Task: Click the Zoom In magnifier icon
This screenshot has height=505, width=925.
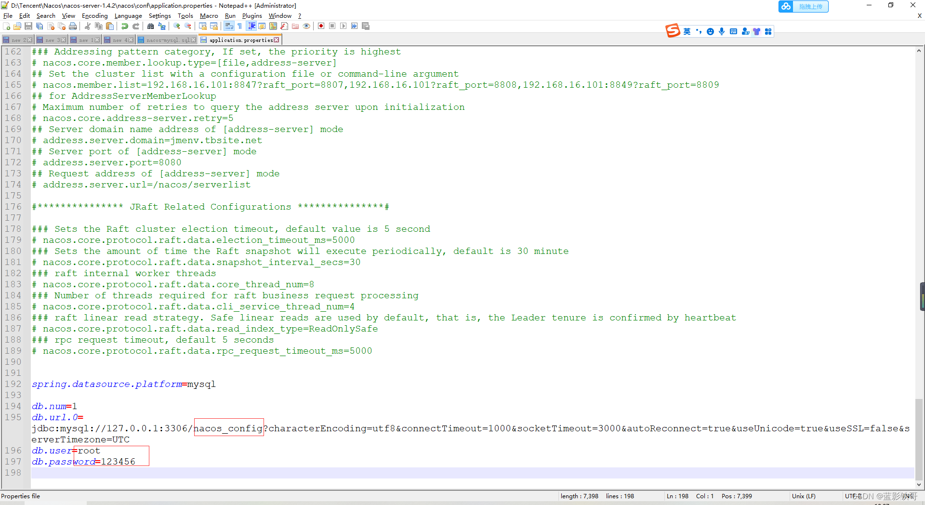Action: 177,26
